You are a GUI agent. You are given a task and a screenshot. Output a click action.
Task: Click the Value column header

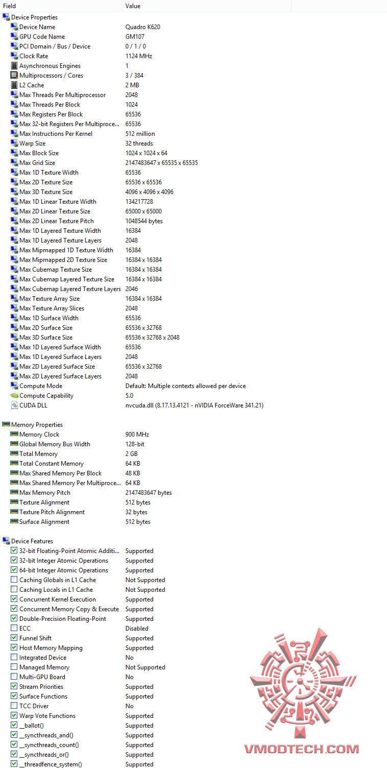[207, 6]
